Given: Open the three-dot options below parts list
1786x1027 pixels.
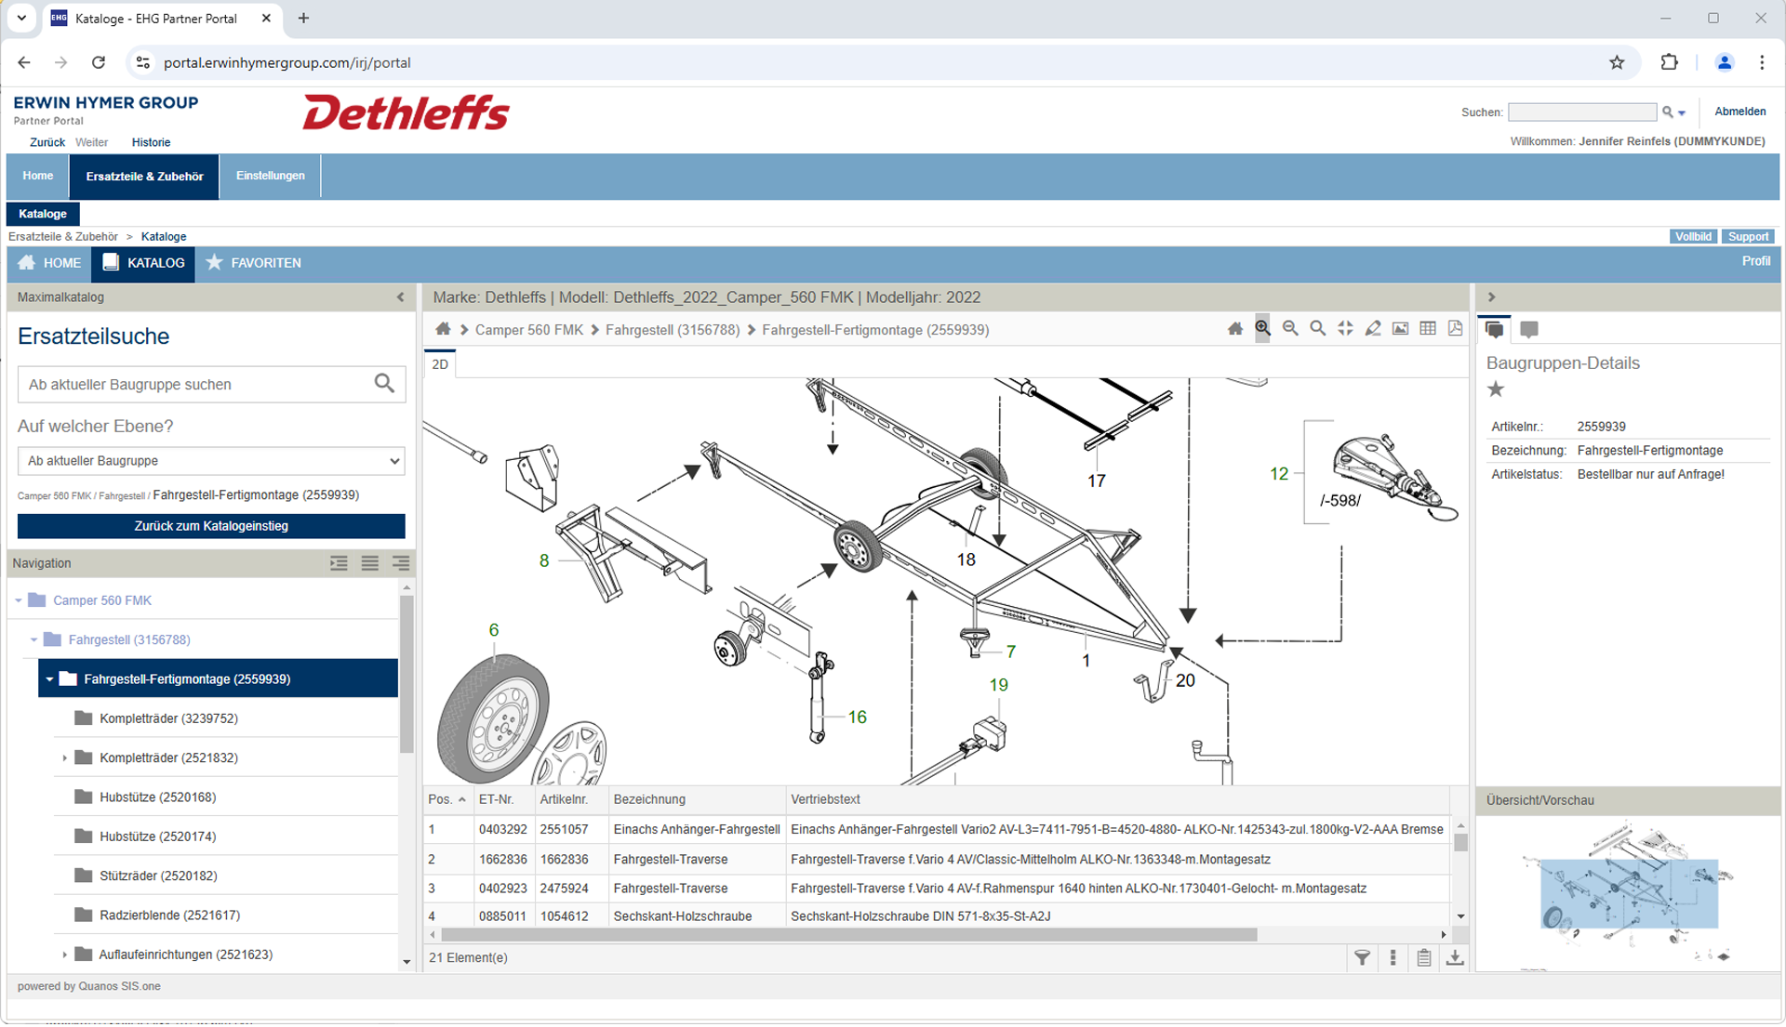Looking at the screenshot, I should tap(1393, 958).
